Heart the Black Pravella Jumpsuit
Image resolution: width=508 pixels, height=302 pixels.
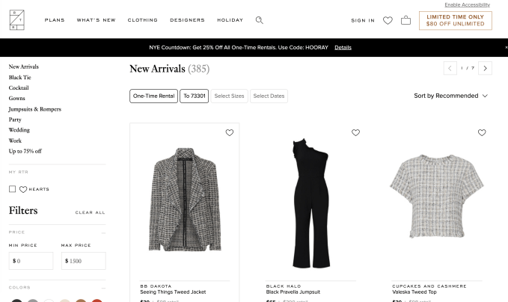coord(355,133)
